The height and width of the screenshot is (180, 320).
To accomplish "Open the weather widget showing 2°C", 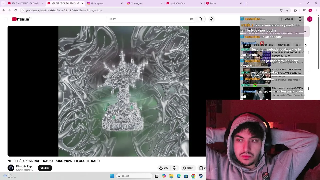I will point(9,176).
